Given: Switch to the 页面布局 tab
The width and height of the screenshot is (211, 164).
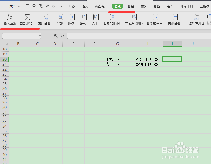Looking at the screenshot, I should click(101, 6).
